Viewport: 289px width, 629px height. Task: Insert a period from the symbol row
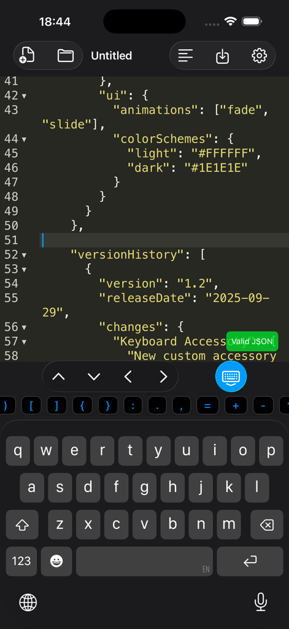tap(158, 405)
